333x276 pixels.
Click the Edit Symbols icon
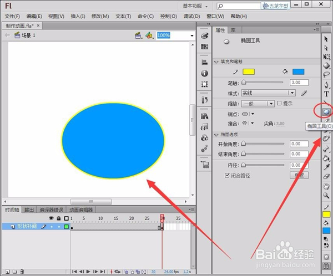[149, 35]
